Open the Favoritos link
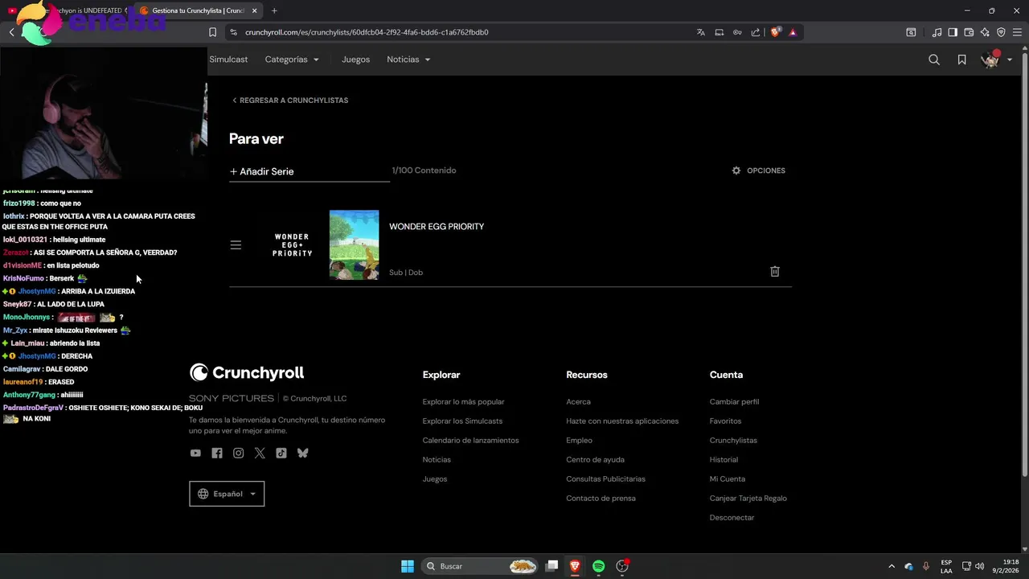Screen dimensions: 1029x579 (725, 421)
